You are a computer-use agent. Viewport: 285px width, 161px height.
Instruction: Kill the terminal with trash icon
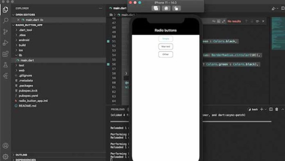tap(276, 109)
